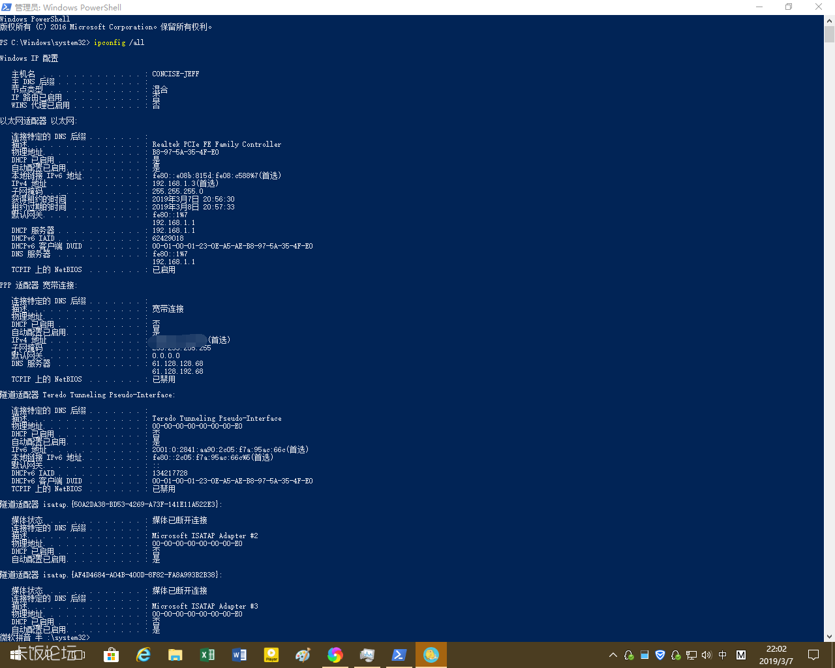835x668 pixels.
Task: Open File Explorer from the taskbar
Action: pos(175,655)
